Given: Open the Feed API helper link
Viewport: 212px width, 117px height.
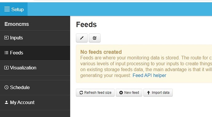Looking at the screenshot, I should click(149, 75).
